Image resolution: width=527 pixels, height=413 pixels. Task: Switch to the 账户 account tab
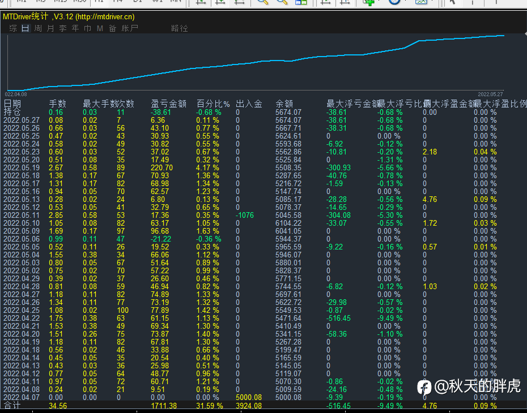pos(130,28)
